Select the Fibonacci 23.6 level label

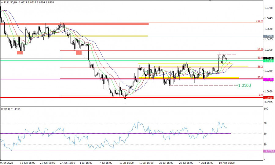[260, 77]
